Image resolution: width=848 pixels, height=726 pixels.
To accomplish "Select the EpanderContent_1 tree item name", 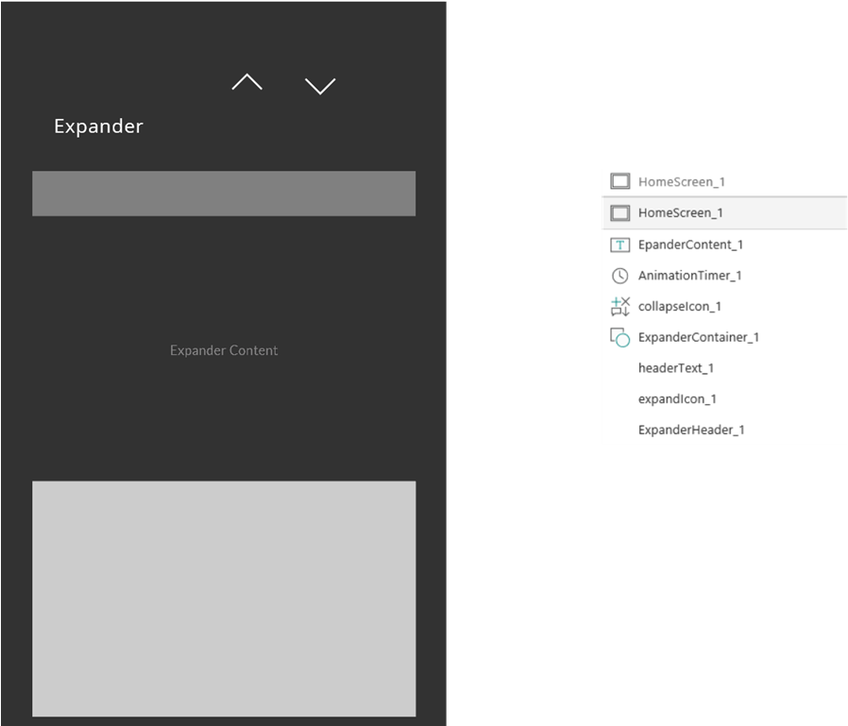I will tap(690, 245).
